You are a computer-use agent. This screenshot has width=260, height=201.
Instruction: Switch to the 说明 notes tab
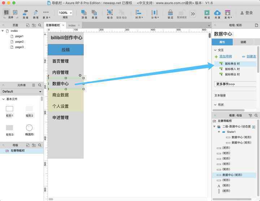pos(243,42)
